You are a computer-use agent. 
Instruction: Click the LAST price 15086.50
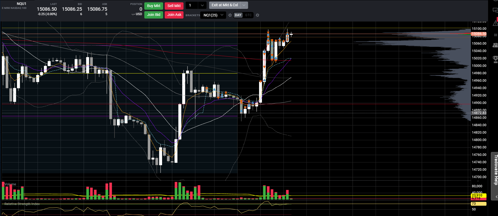pyautogui.click(x=47, y=9)
